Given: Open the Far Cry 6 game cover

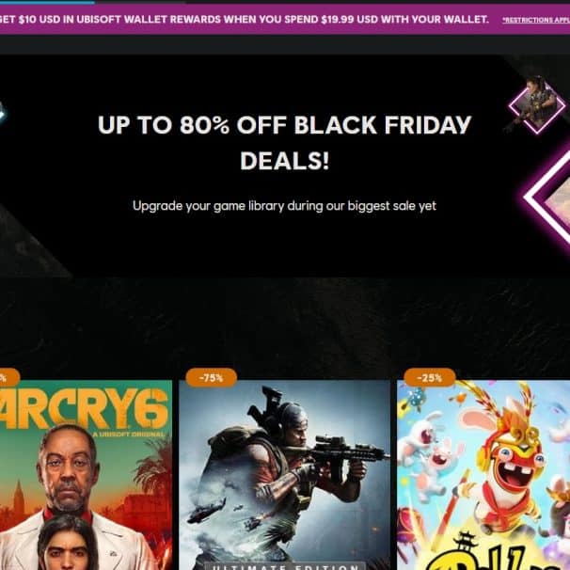Looking at the screenshot, I should pyautogui.click(x=86, y=475).
